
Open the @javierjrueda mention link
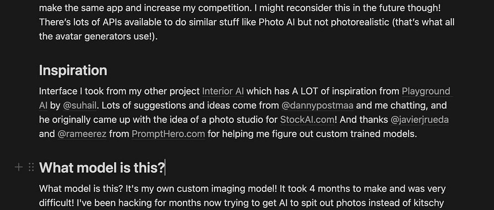point(419,120)
